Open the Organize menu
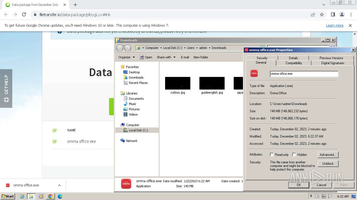The image size is (357, 200). tap(126, 57)
